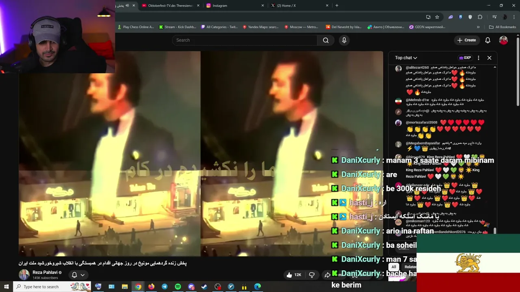The image size is (520, 292).
Task: Open Telegram from the taskbar
Action: pos(165,287)
